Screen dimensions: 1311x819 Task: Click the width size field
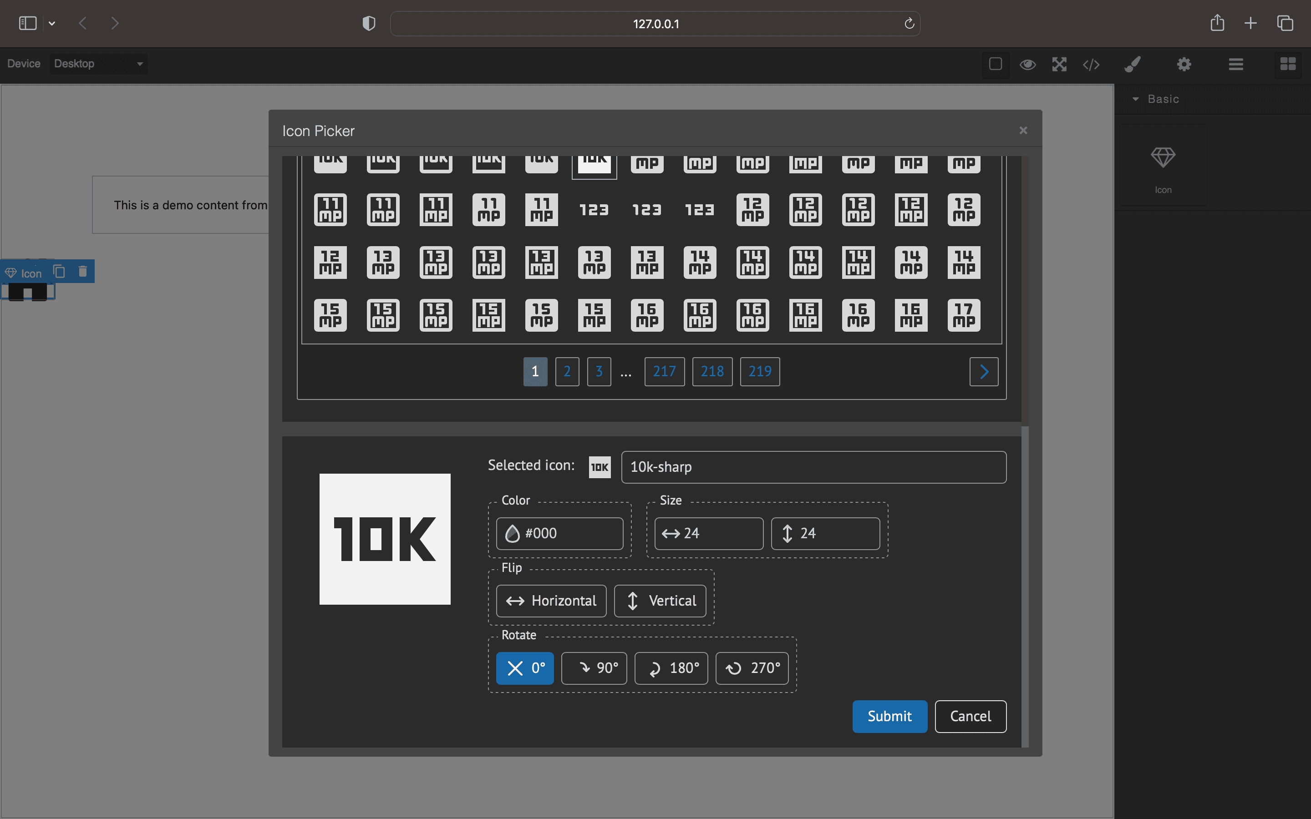(x=709, y=534)
